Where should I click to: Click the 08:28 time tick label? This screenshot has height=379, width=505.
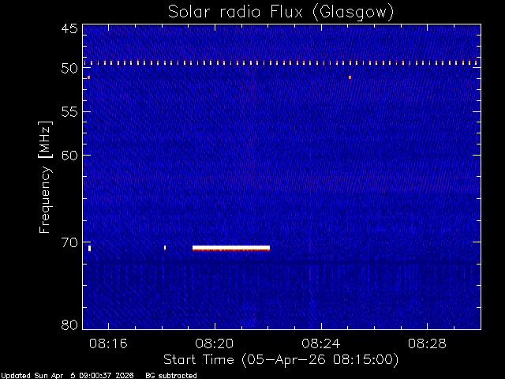(427, 343)
